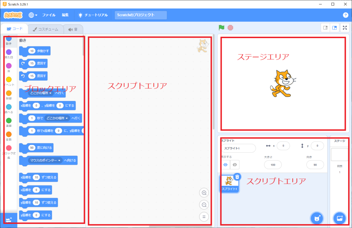Switch to the コスチューム tab
352x228 pixels.
click(46, 29)
